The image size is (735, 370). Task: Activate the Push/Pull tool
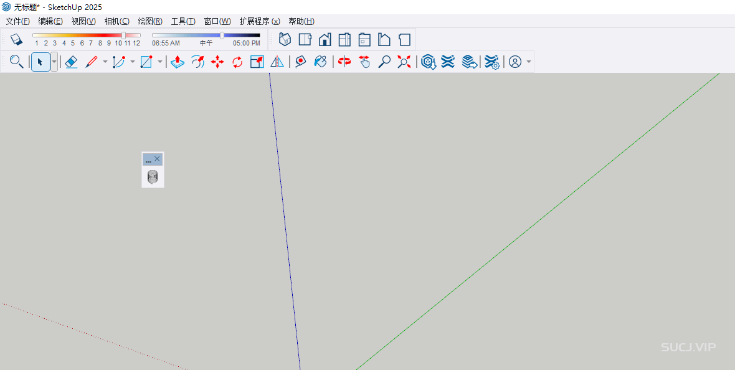click(x=178, y=62)
